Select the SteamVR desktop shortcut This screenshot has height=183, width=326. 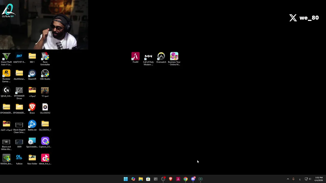tap(32, 75)
